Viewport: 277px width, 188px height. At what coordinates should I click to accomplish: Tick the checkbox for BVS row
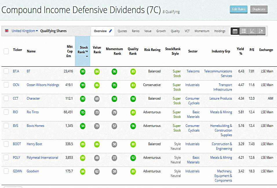[6, 126]
